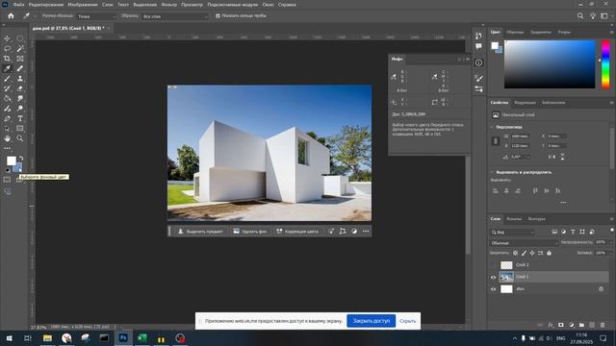Select the Magic Wand tool
Image resolution: width=616 pixels, height=346 pixels.
[19, 49]
